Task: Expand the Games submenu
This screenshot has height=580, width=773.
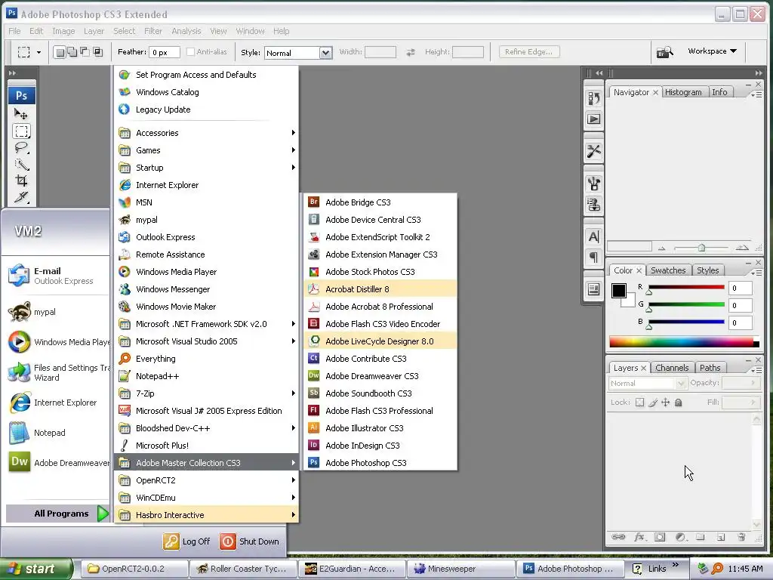Action: pyautogui.click(x=207, y=150)
